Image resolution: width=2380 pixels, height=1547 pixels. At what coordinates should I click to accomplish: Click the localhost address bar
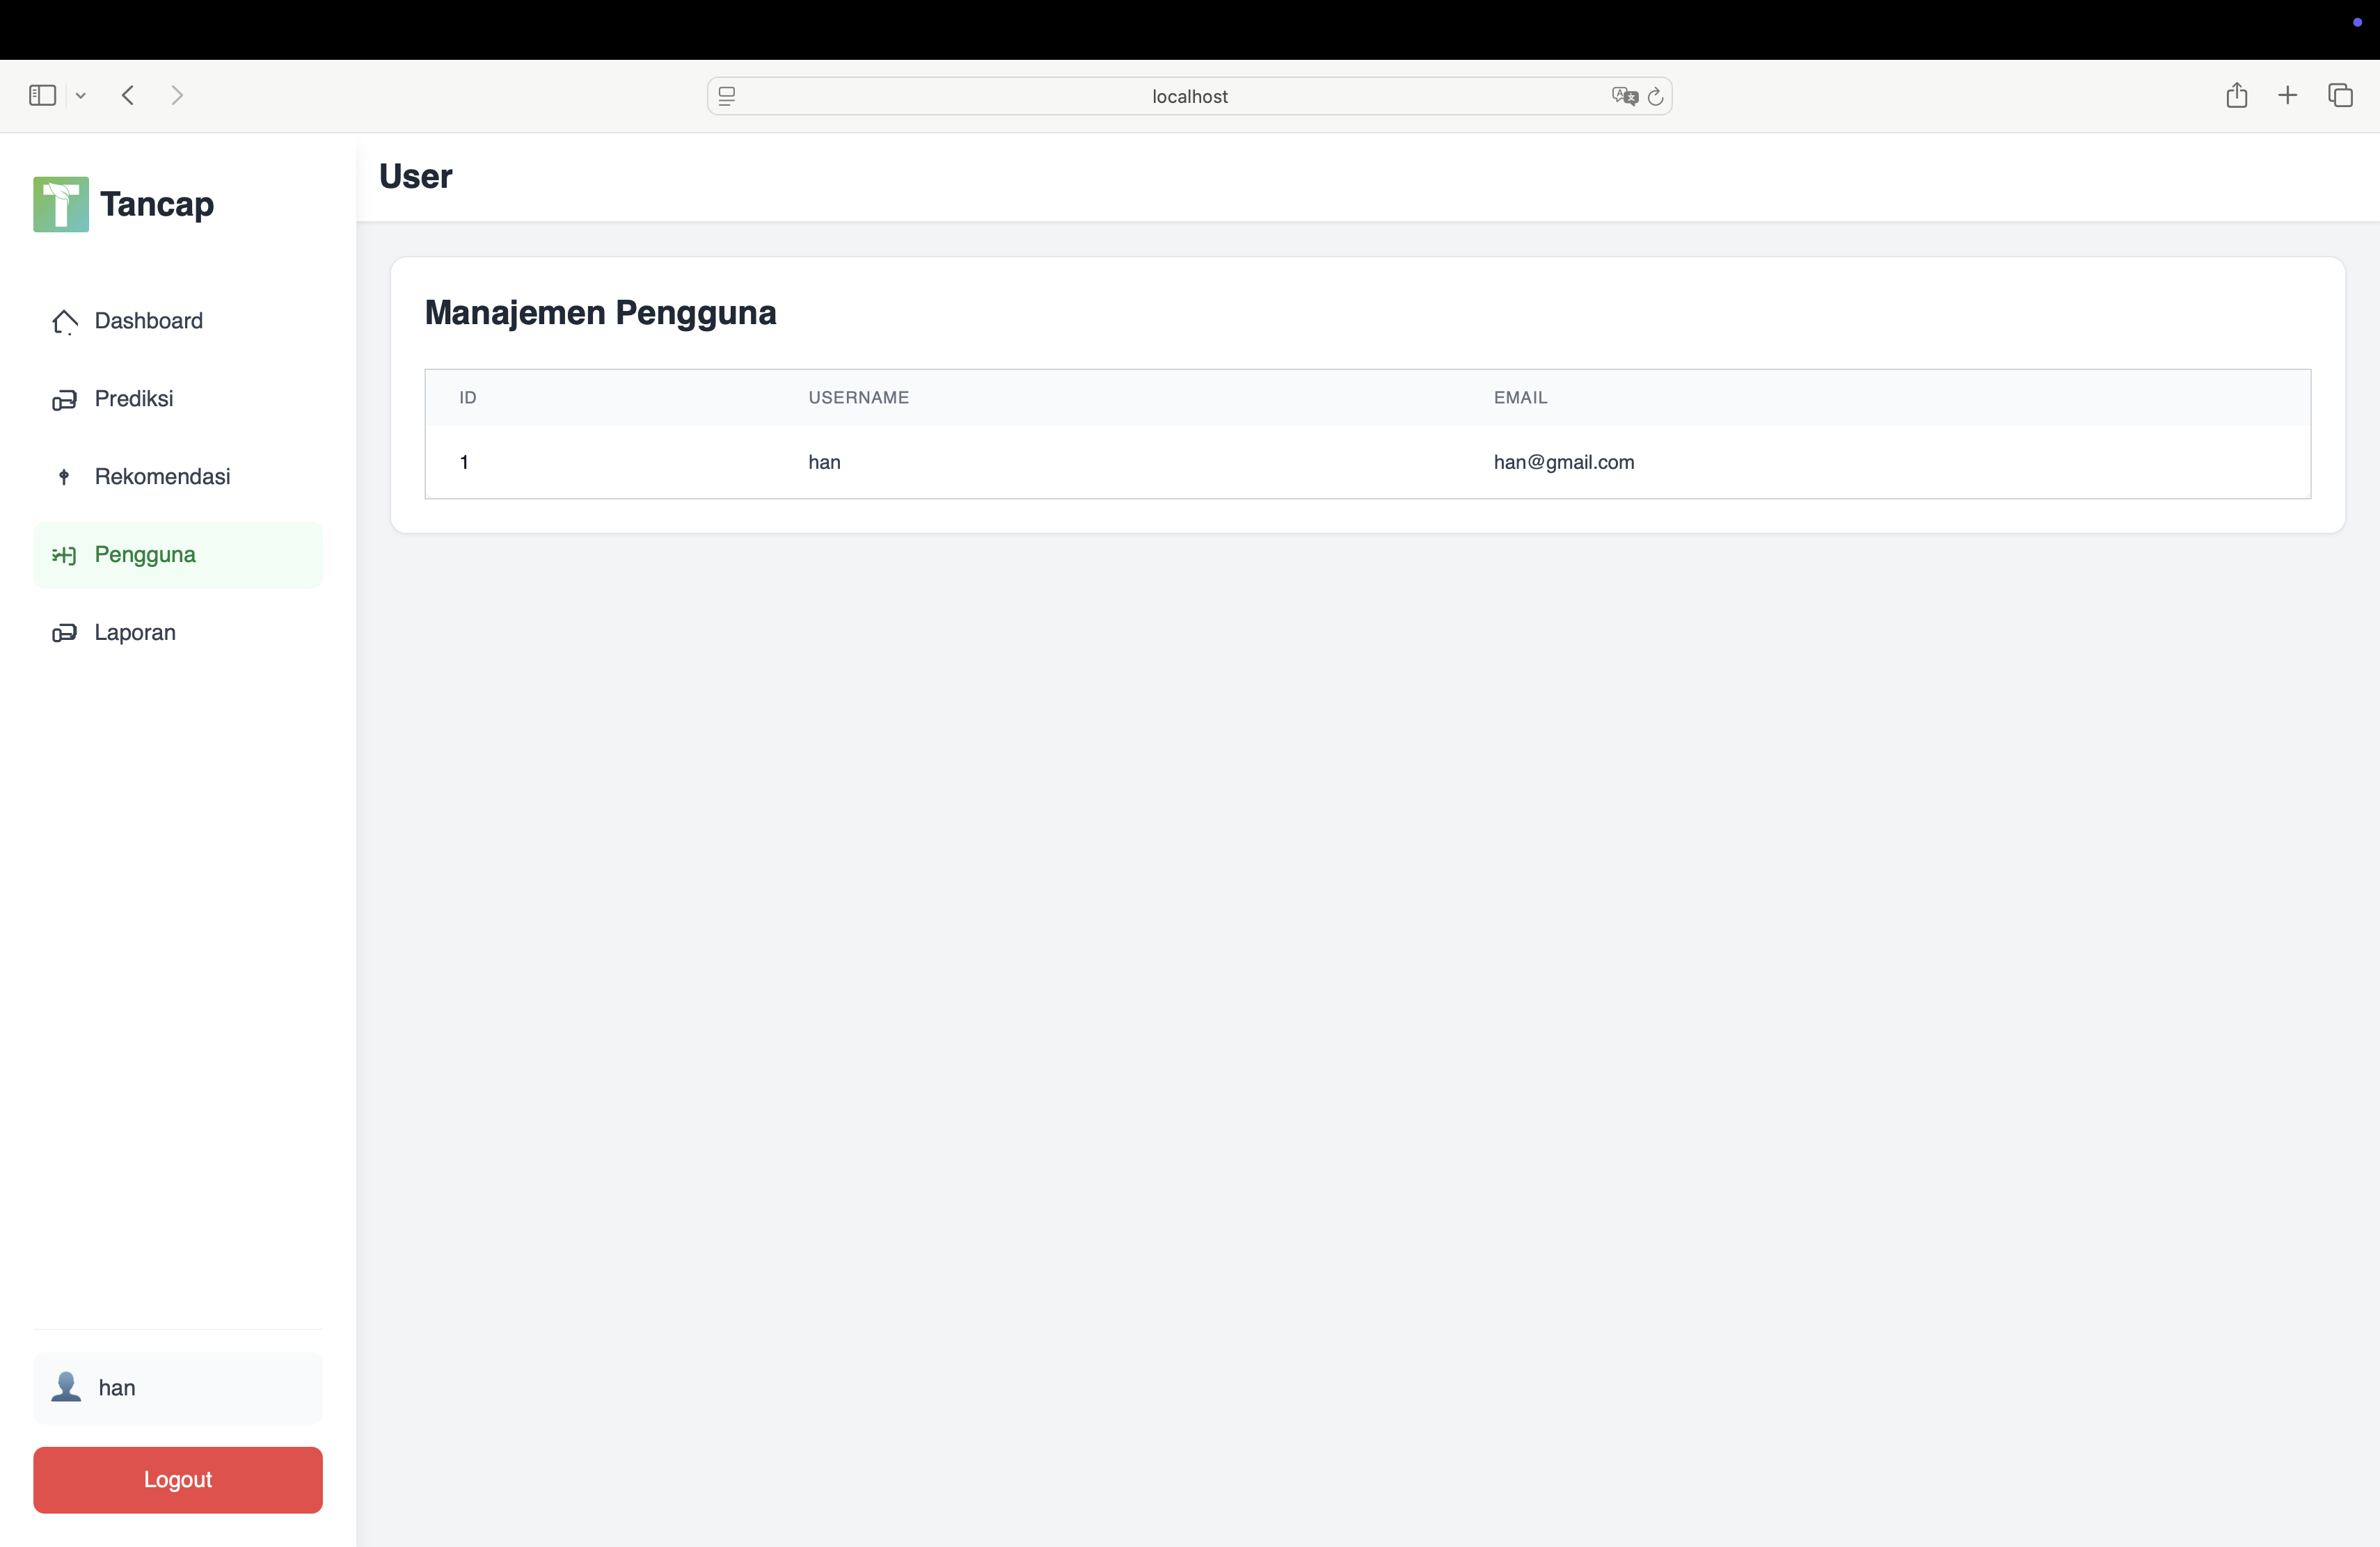tap(1189, 96)
